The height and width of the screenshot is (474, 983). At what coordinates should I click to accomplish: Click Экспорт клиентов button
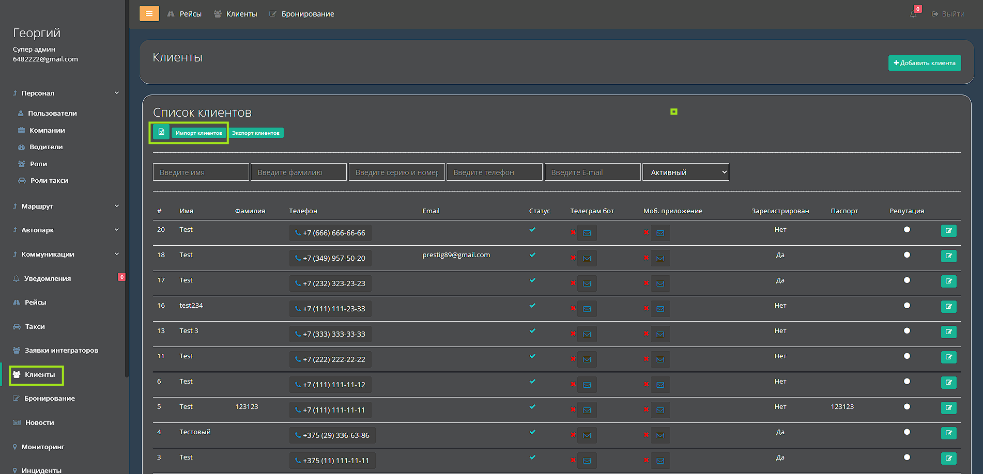pos(256,133)
